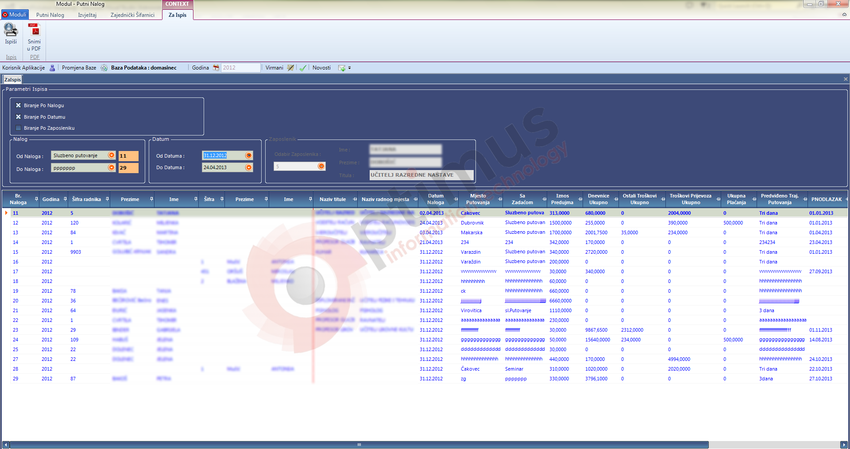Click the Virmani document icon
This screenshot has height=449, width=850.
click(290, 68)
